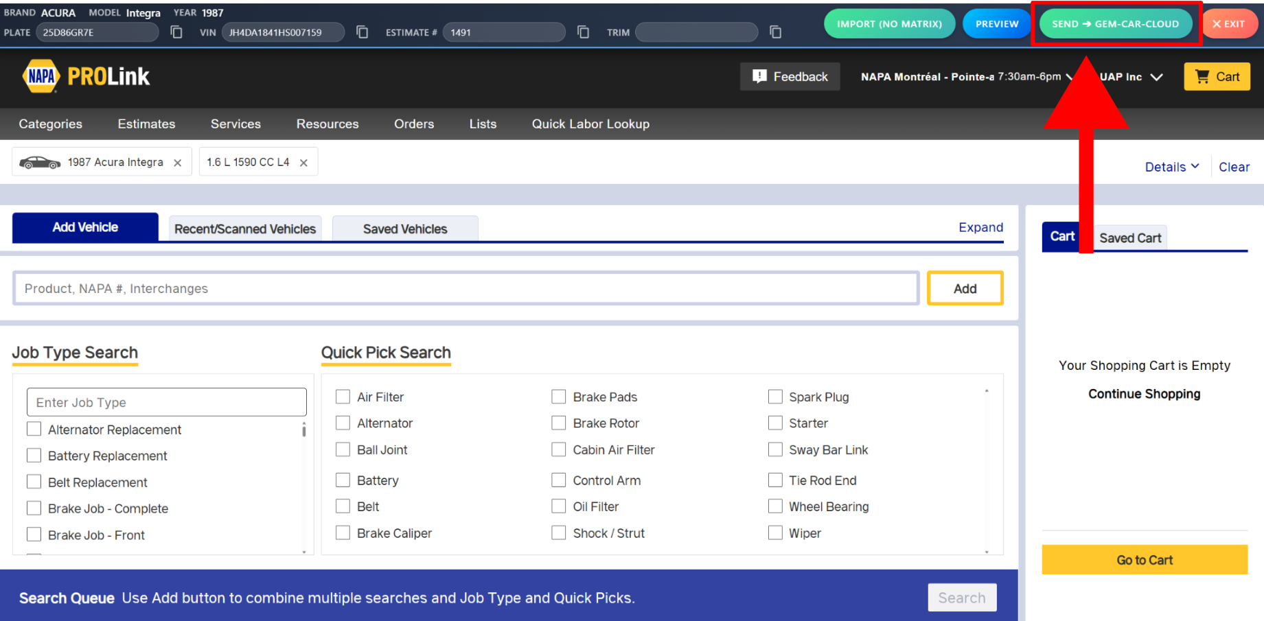1264x621 pixels.
Task: Open the Resources menu
Action: click(328, 124)
